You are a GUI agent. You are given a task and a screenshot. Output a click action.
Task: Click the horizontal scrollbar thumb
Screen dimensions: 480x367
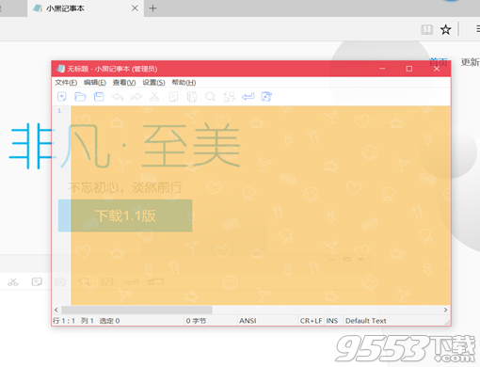point(136,310)
